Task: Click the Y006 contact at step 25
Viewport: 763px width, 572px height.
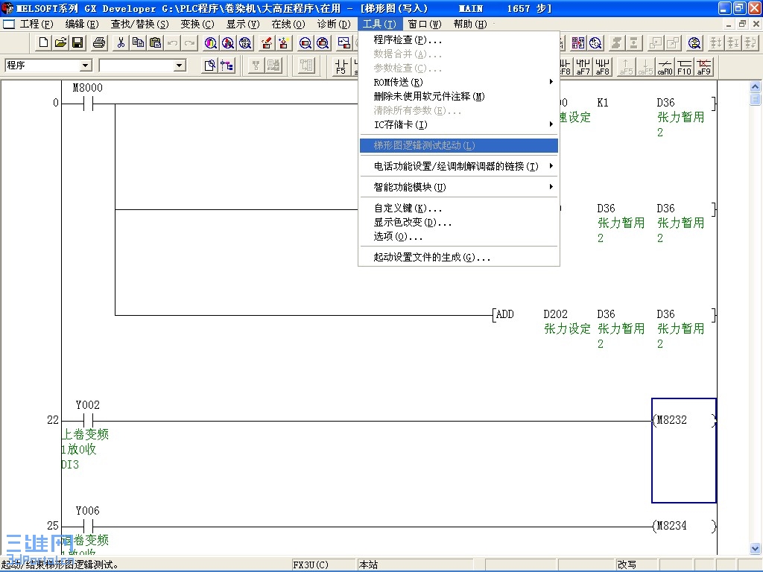Action: (88, 526)
